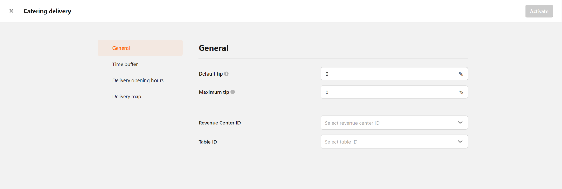Viewport: 562px width, 189px height.
Task: Click the Revenue Center ID label
Action: (x=220, y=123)
